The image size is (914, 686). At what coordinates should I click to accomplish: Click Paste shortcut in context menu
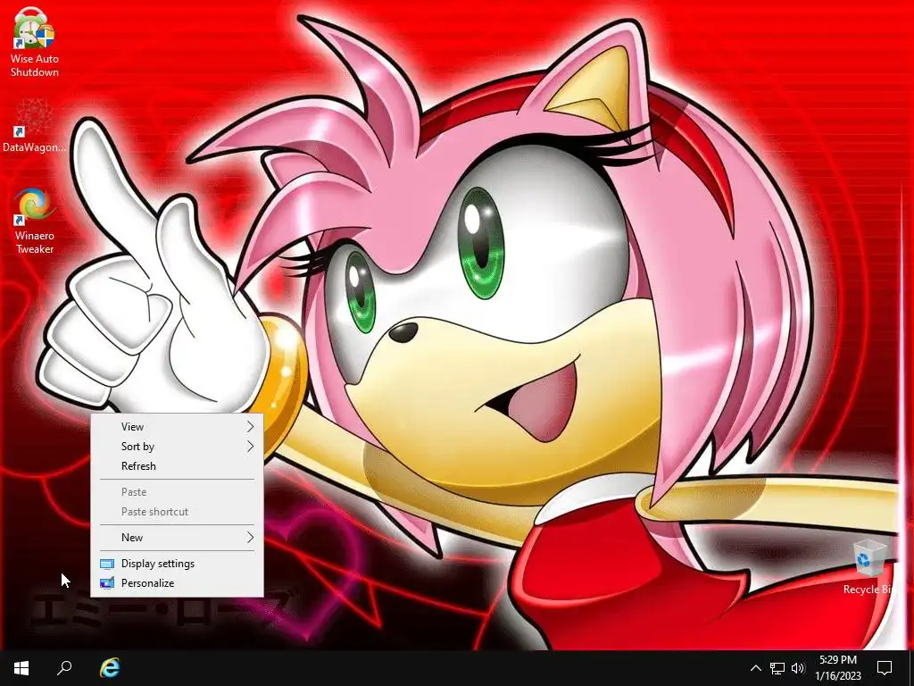point(178,512)
